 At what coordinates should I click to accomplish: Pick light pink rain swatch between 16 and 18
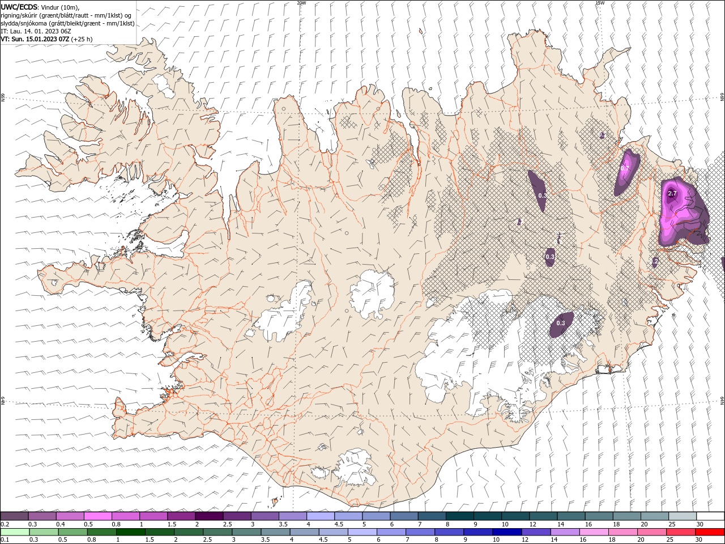pyautogui.click(x=593, y=532)
